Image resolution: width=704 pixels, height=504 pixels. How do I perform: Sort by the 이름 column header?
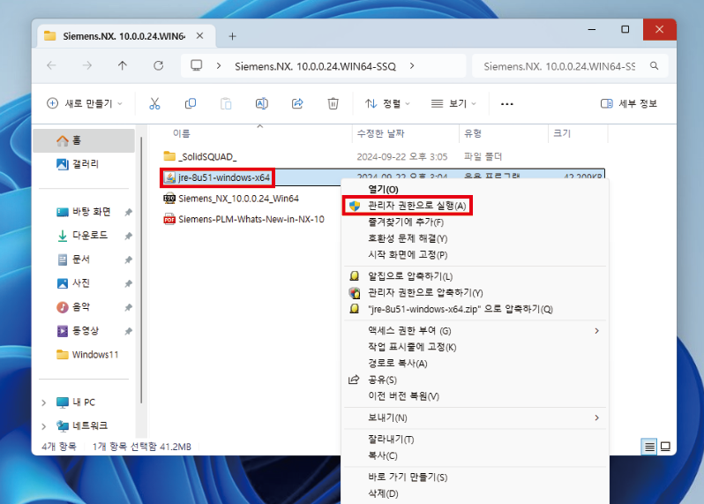[182, 133]
